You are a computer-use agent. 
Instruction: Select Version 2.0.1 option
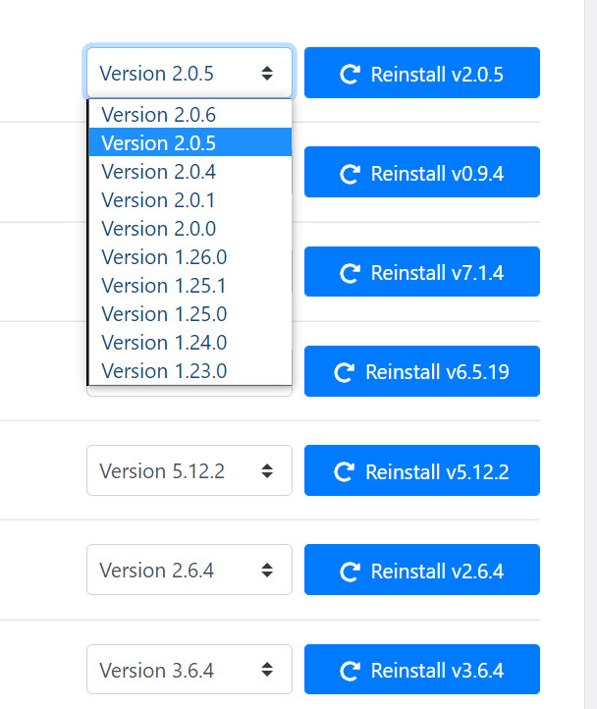[x=190, y=200]
